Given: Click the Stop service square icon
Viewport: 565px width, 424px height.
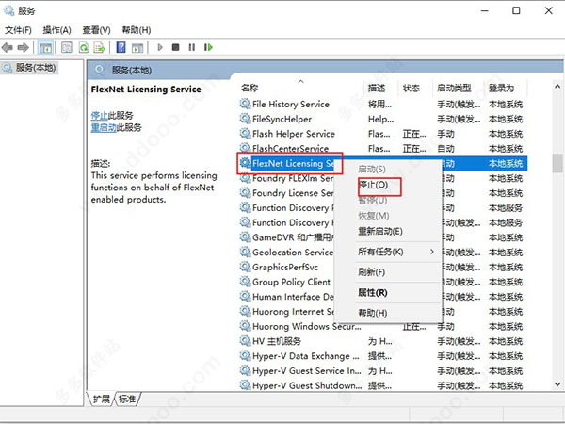Looking at the screenshot, I should click(175, 47).
